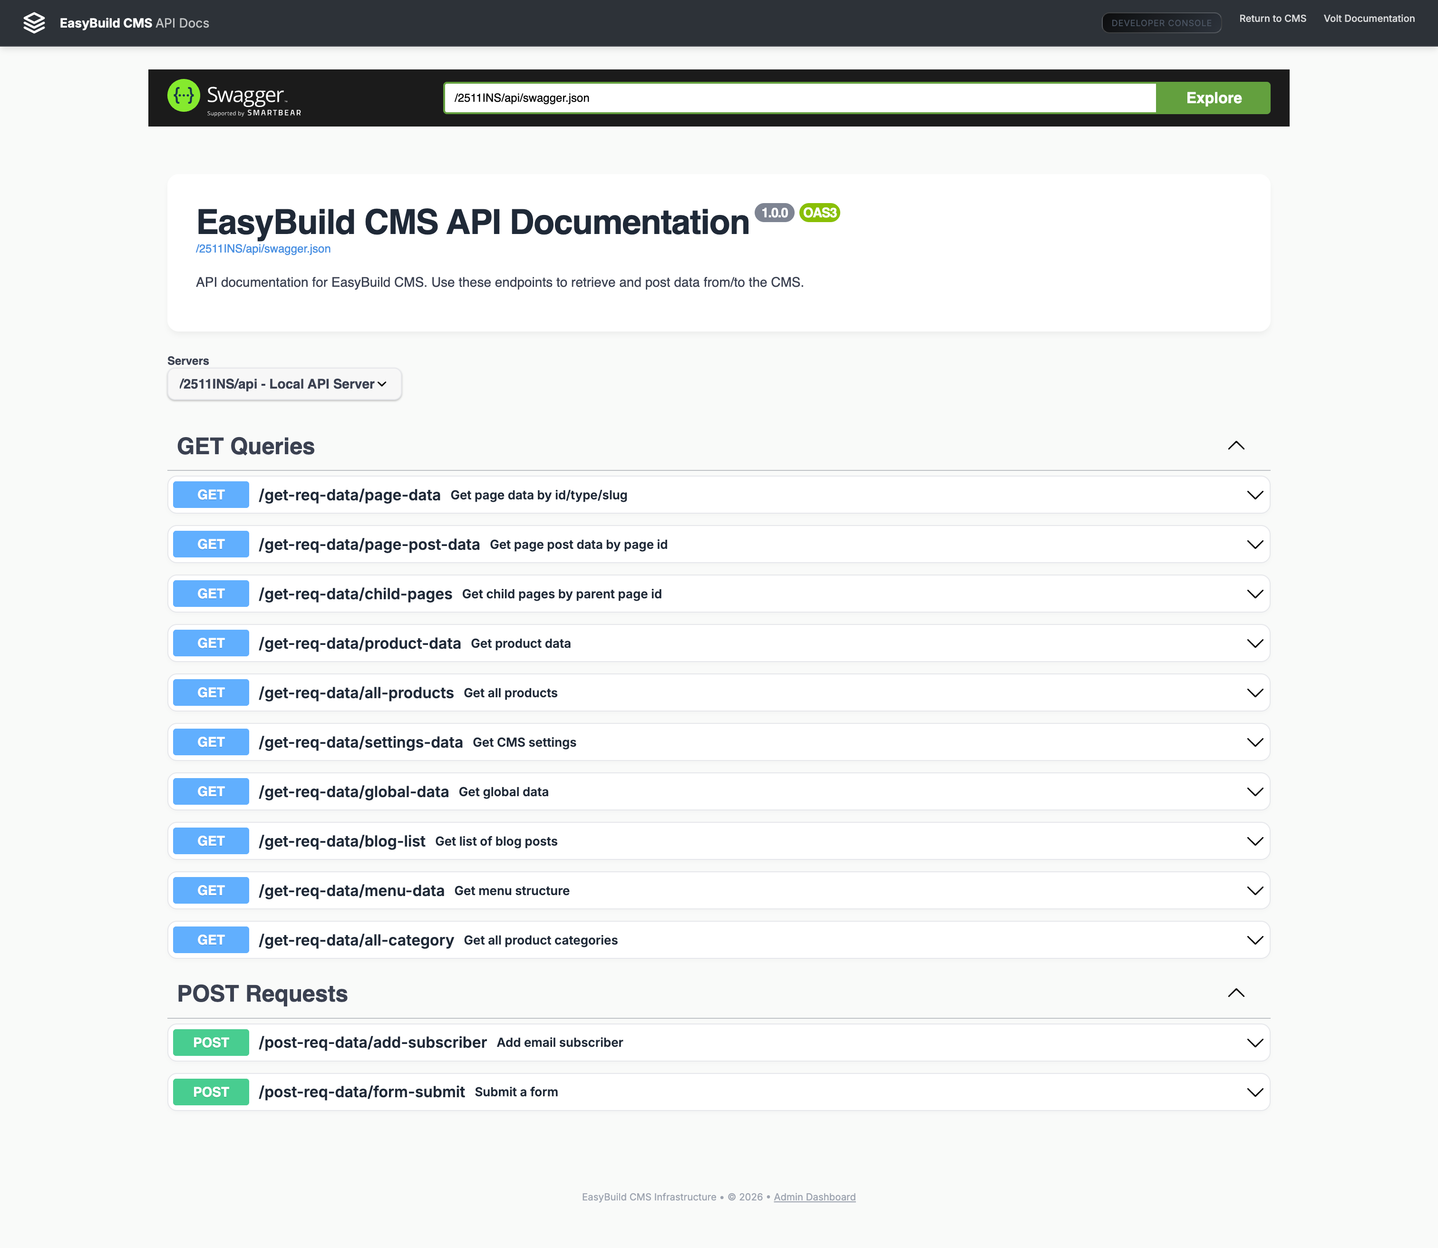Image resolution: width=1438 pixels, height=1248 pixels.
Task: Open the Volt Documentation link
Action: pyautogui.click(x=1369, y=19)
